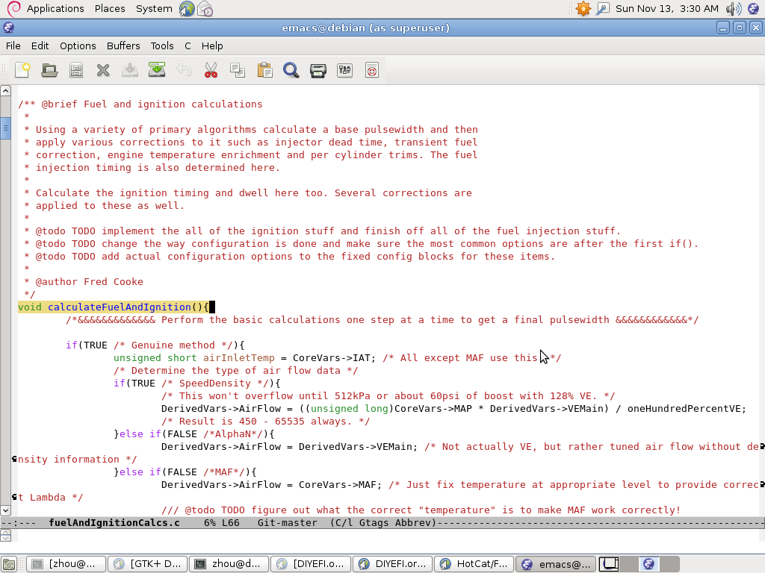
Task: Expand the Applications panel menu
Action: click(x=55, y=8)
